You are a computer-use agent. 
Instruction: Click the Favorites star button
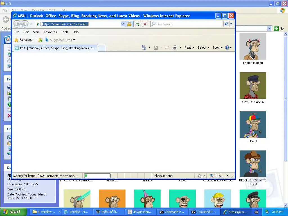pyautogui.click(x=23, y=40)
